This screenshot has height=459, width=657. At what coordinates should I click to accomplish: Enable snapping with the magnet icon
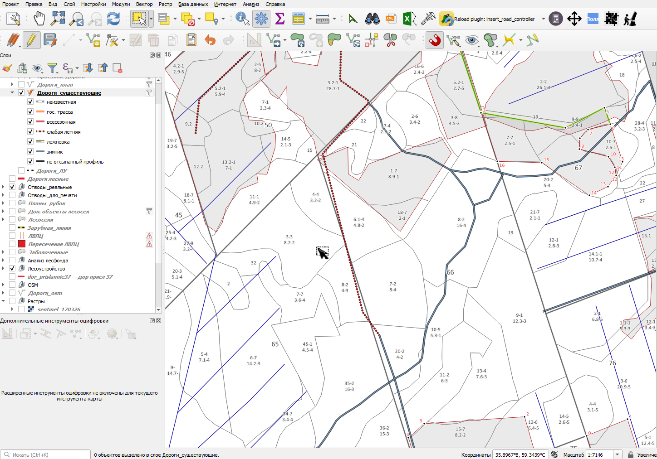435,40
